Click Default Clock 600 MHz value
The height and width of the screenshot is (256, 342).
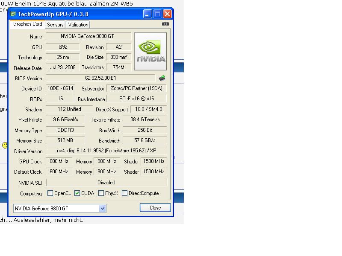click(x=59, y=172)
